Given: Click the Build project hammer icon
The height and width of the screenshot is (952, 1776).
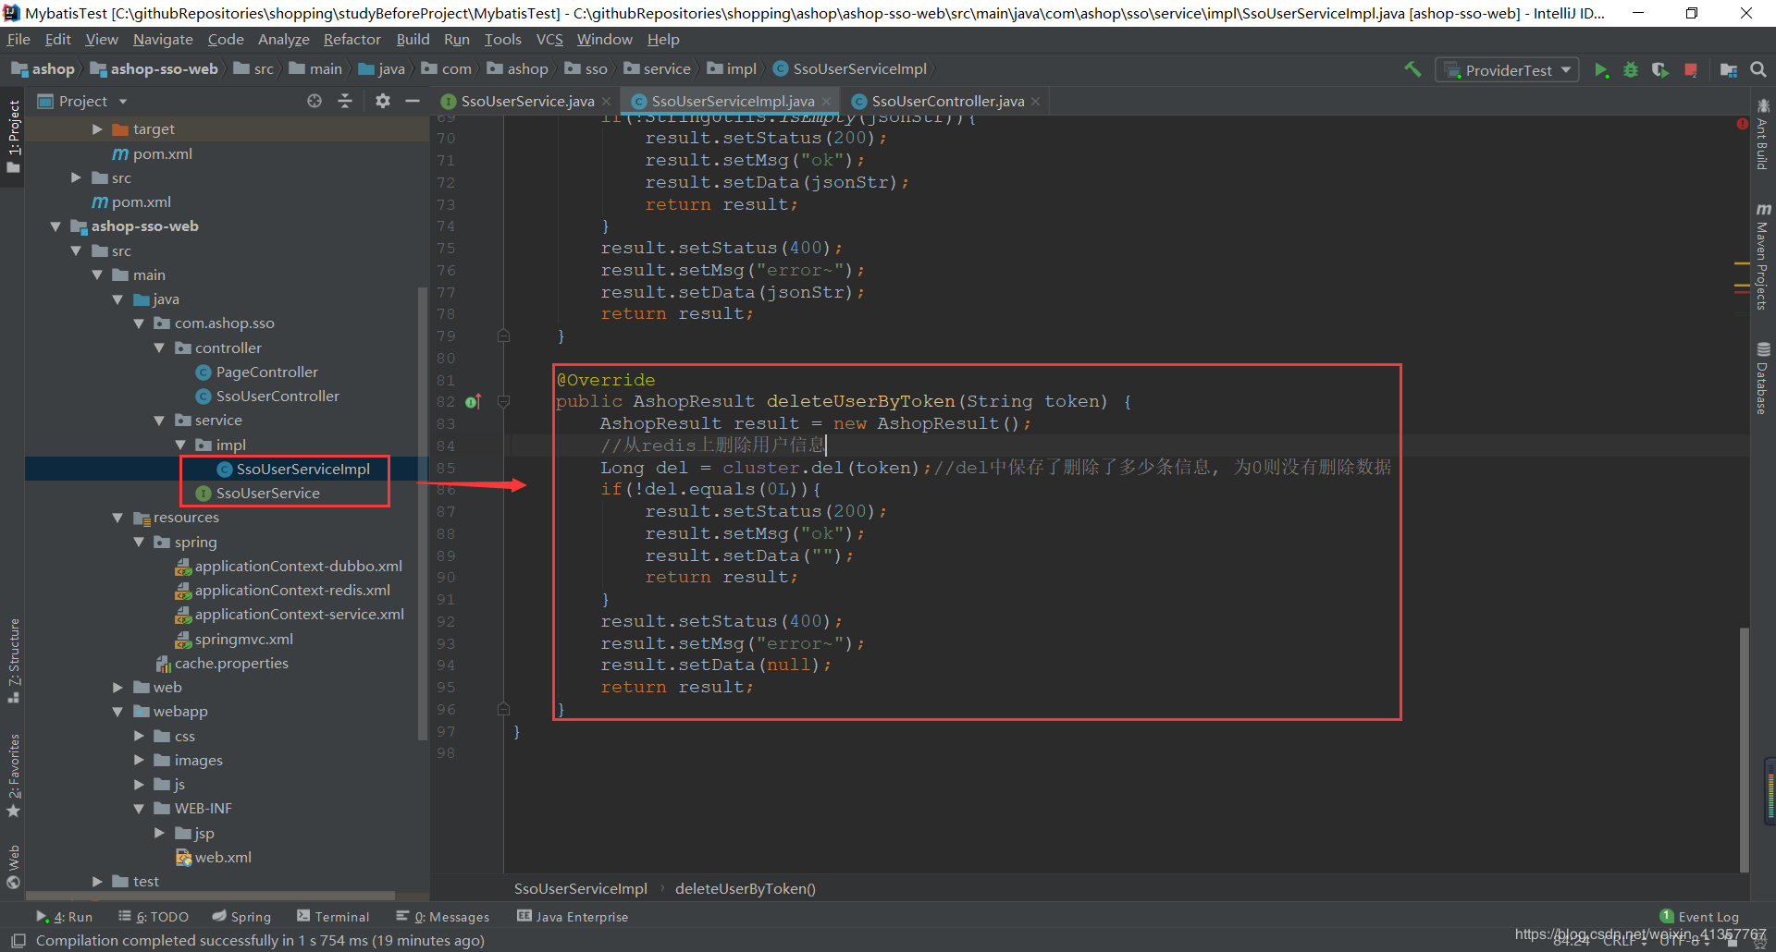Looking at the screenshot, I should [1412, 69].
